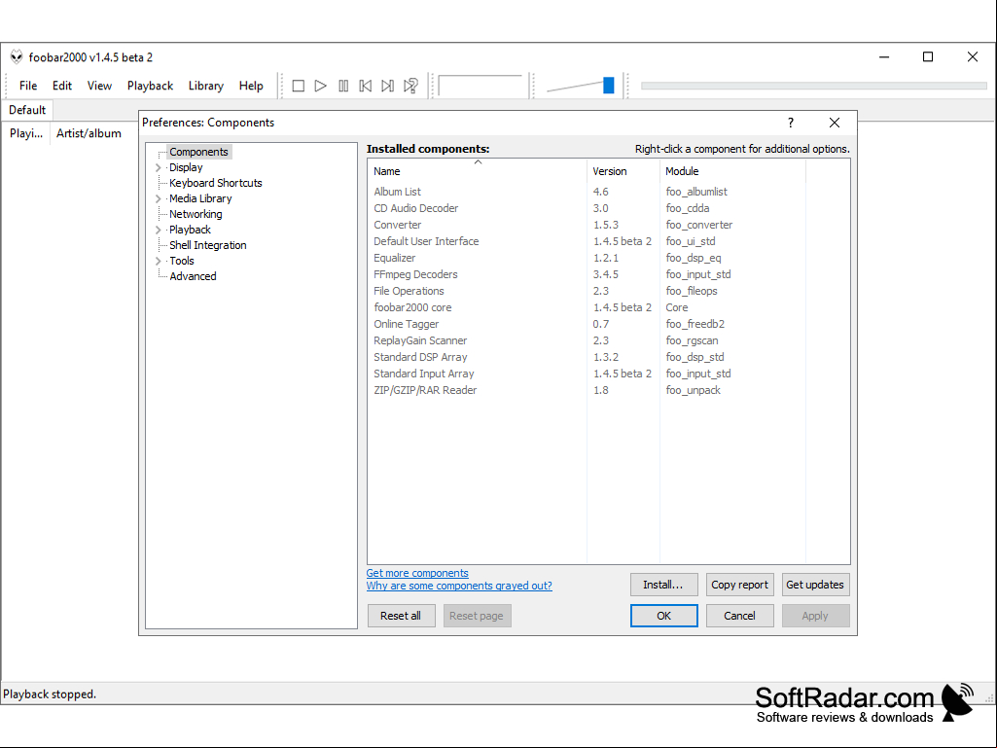
Task: Select Networking preferences page
Action: [x=196, y=214]
